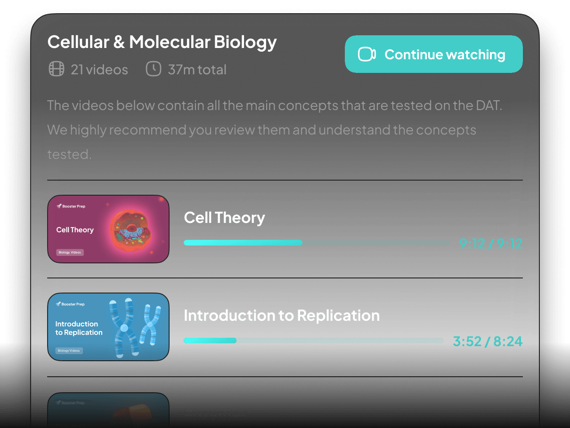This screenshot has height=428, width=570.
Task: Click the film strip icon beside 21 videos
Action: tap(57, 70)
